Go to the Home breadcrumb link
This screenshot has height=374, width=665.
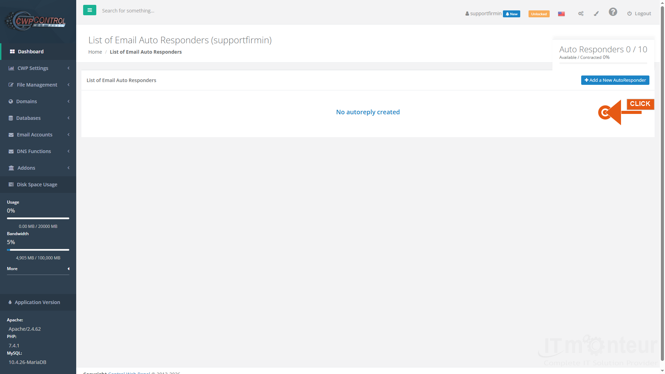pyautogui.click(x=95, y=52)
